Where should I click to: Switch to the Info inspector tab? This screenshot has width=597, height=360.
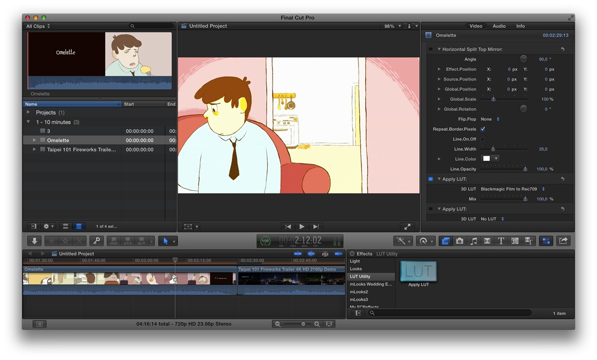tap(520, 26)
